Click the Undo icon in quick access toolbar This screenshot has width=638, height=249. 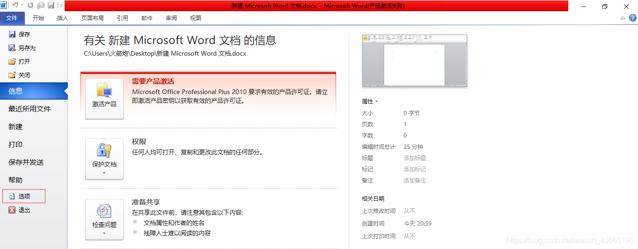[x=15, y=6]
